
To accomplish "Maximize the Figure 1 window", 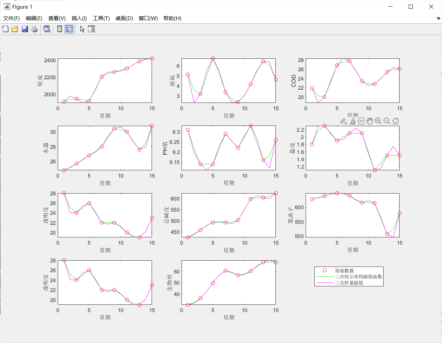I will 411,7.
